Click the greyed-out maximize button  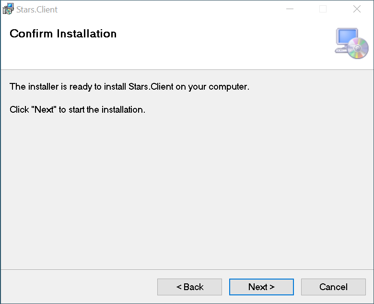click(x=323, y=9)
